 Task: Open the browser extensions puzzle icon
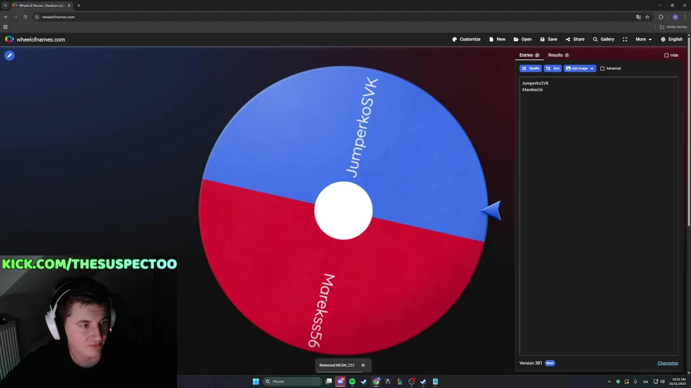[x=661, y=17]
